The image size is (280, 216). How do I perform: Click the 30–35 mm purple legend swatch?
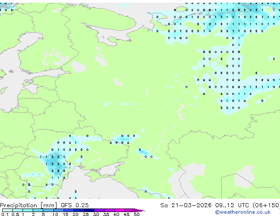pos(99,210)
